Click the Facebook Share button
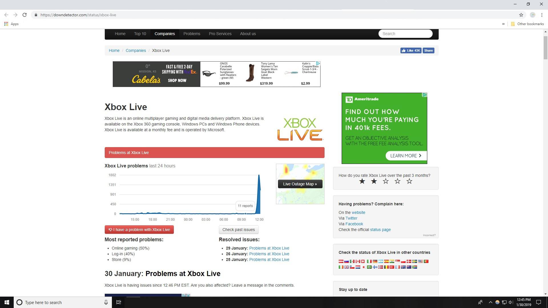 tap(428, 50)
